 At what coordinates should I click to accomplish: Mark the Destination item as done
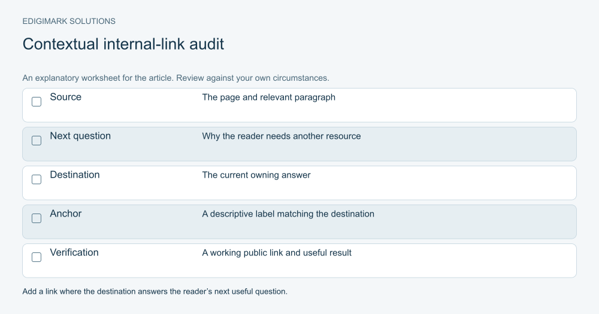tap(37, 179)
